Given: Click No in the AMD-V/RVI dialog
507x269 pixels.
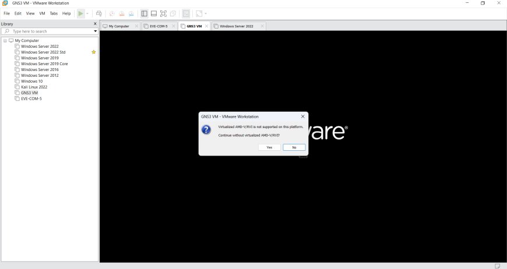Looking at the screenshot, I should pyautogui.click(x=294, y=147).
